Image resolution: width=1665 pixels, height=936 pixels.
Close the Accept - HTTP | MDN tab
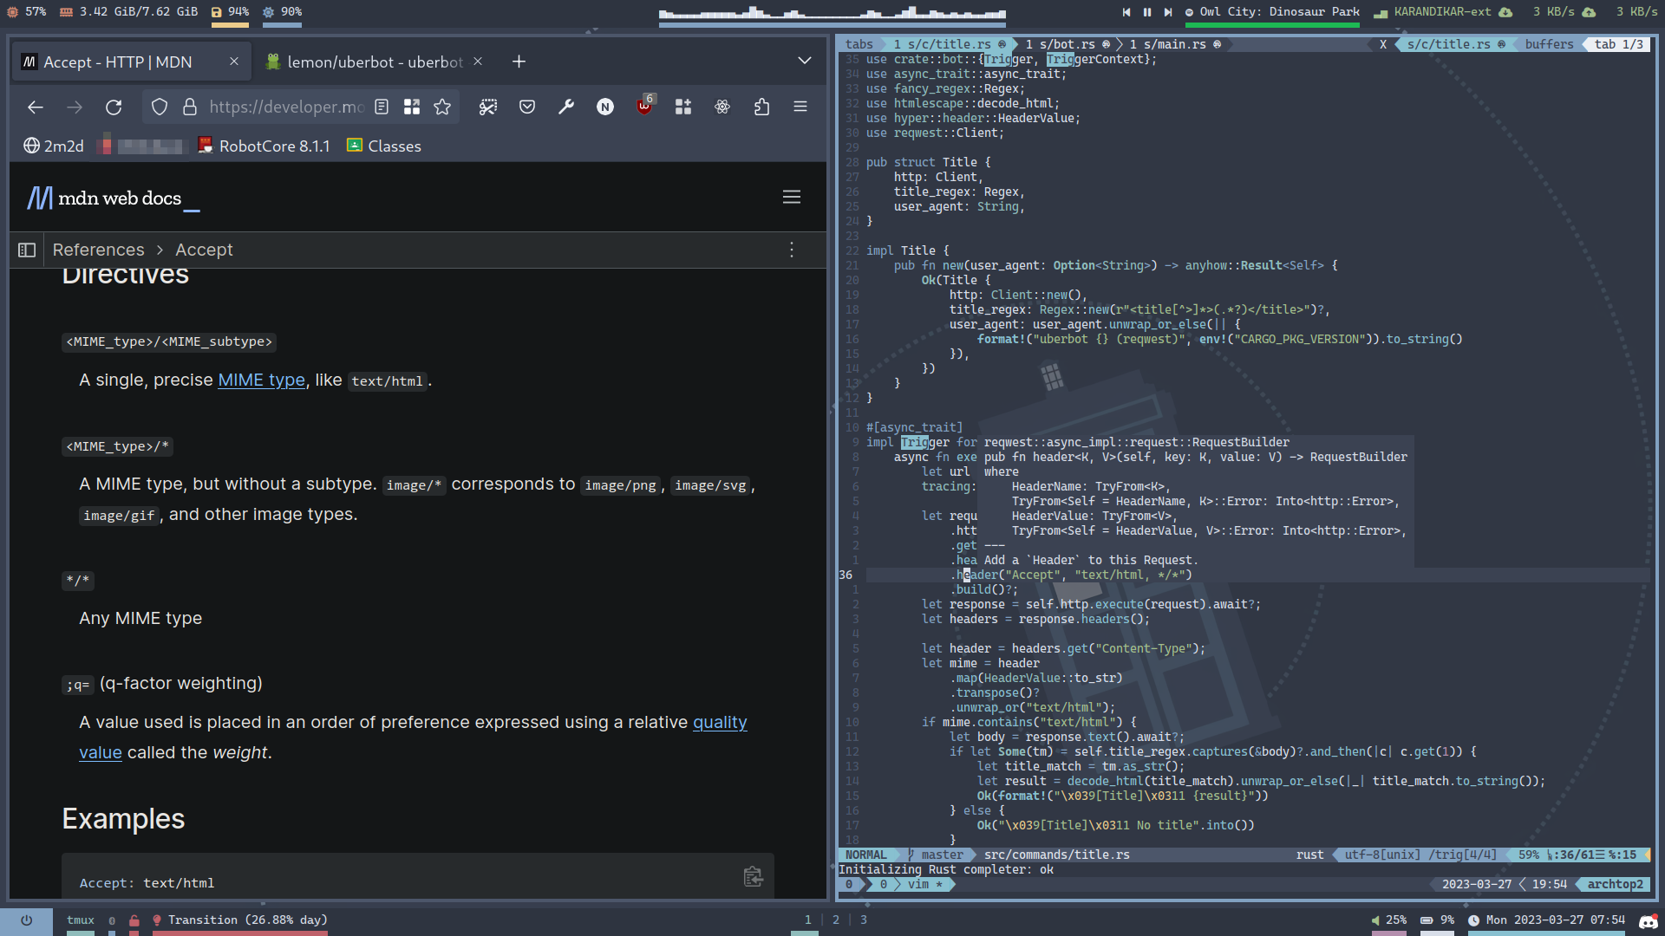point(233,62)
